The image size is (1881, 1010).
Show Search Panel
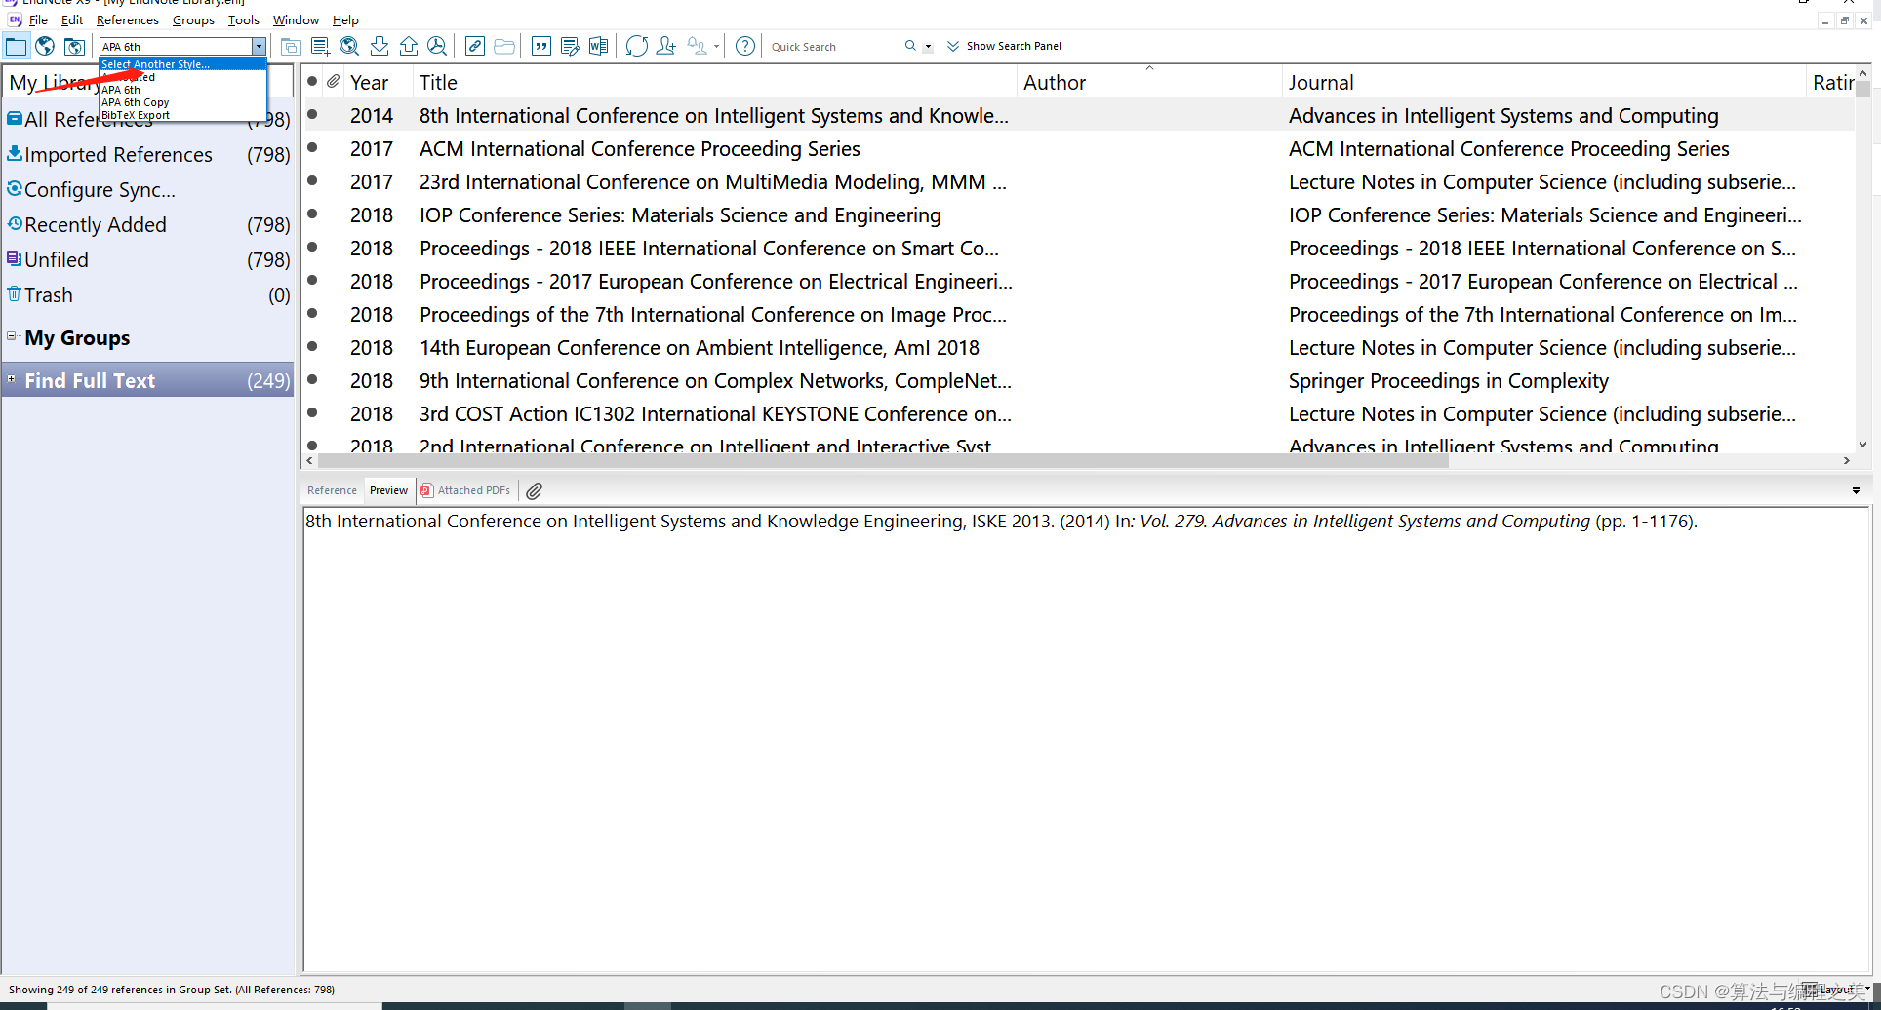1004,46
